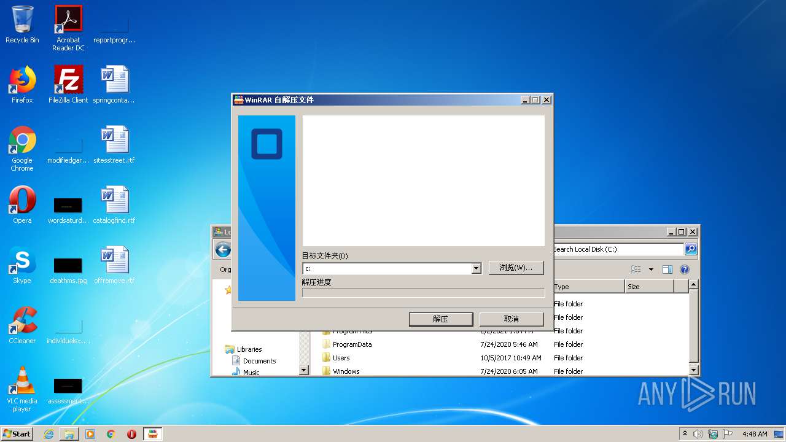Select deathms.jpg image file
The width and height of the screenshot is (786, 442).
click(68, 270)
